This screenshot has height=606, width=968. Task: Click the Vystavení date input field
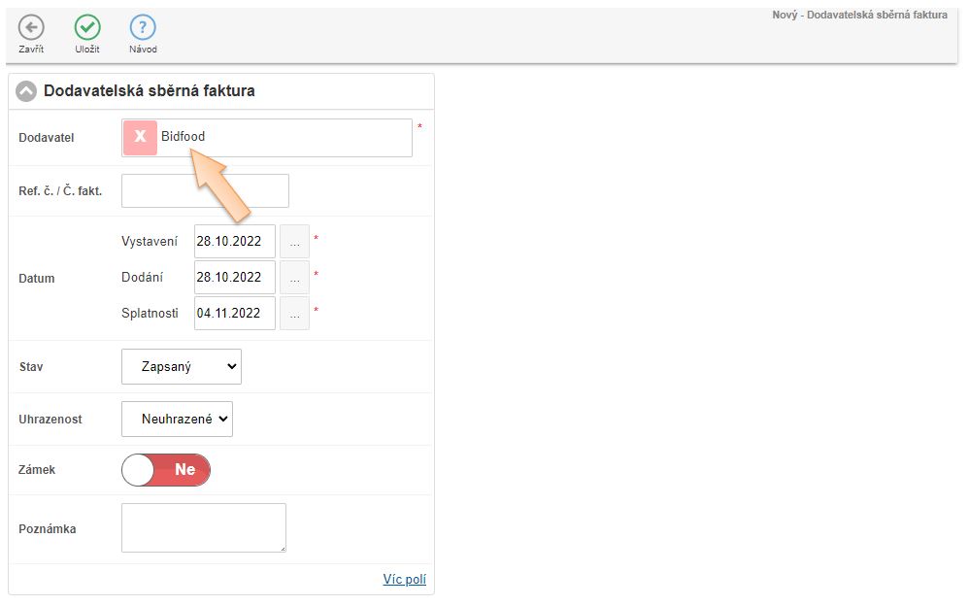coord(234,241)
